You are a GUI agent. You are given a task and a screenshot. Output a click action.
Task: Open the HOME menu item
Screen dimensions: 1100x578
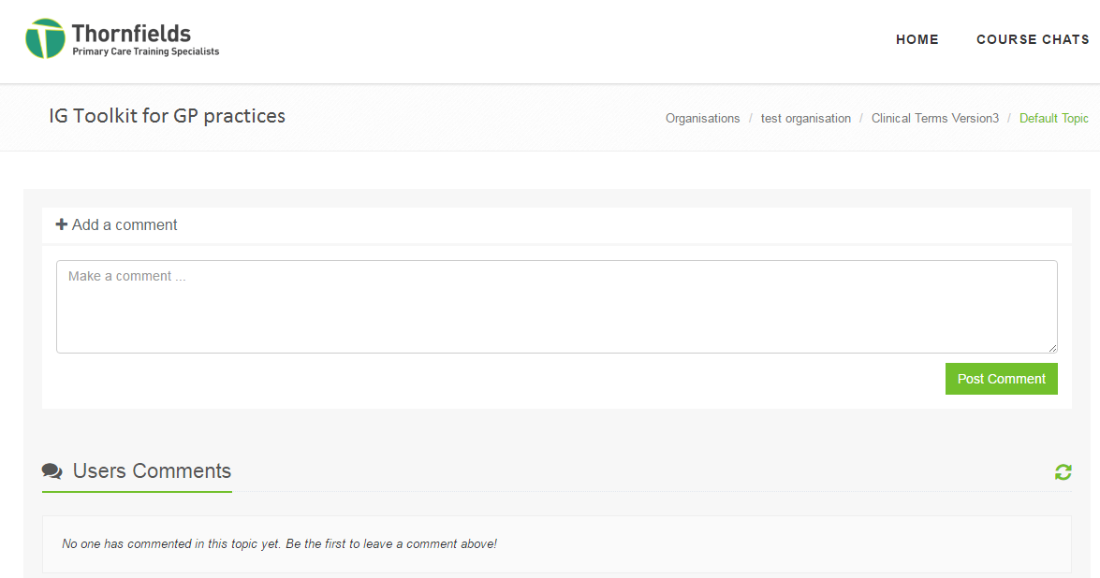pos(917,39)
